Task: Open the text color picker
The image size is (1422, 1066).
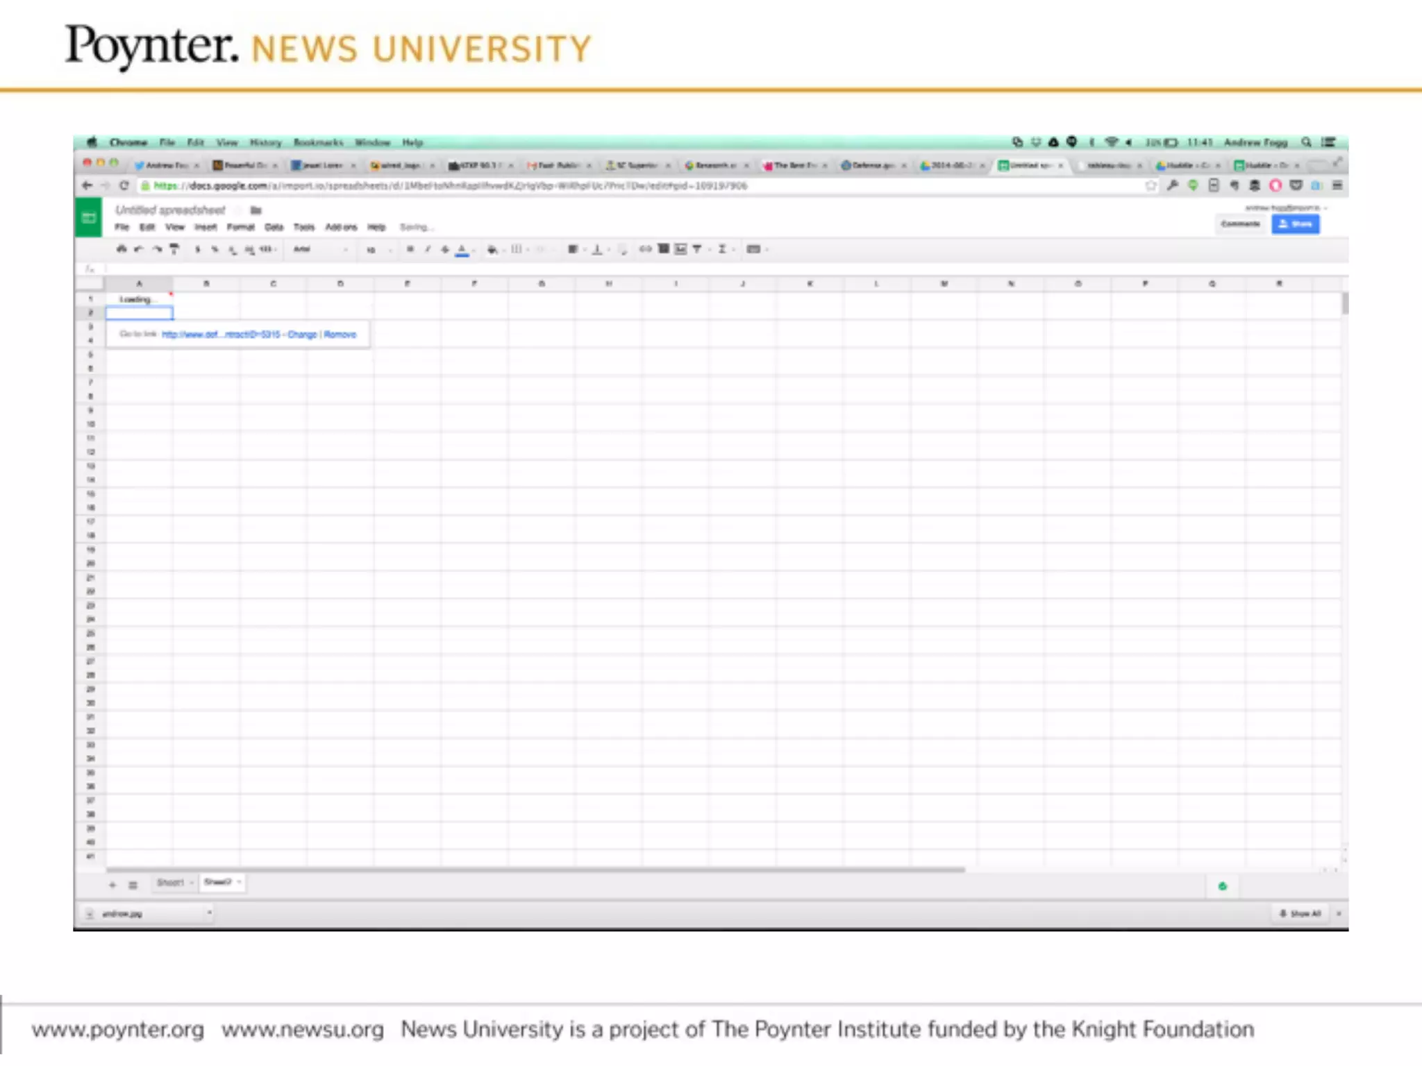Action: pos(462,249)
